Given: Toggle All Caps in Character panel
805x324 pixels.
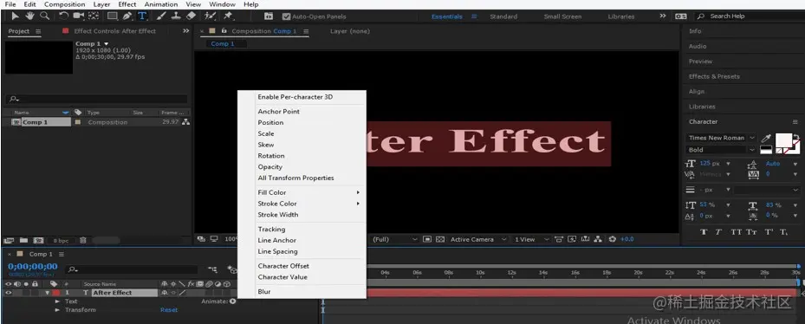Looking at the screenshot, I should [736, 232].
